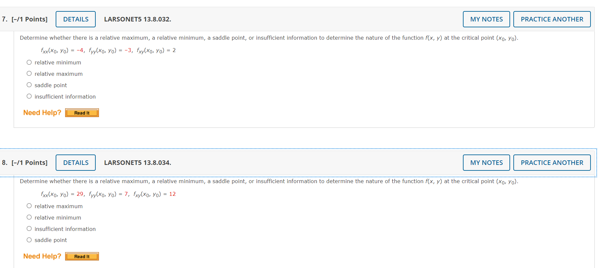Open MY NOTES for question 7
Image resolution: width=598 pixels, height=268 pixels.
486,19
